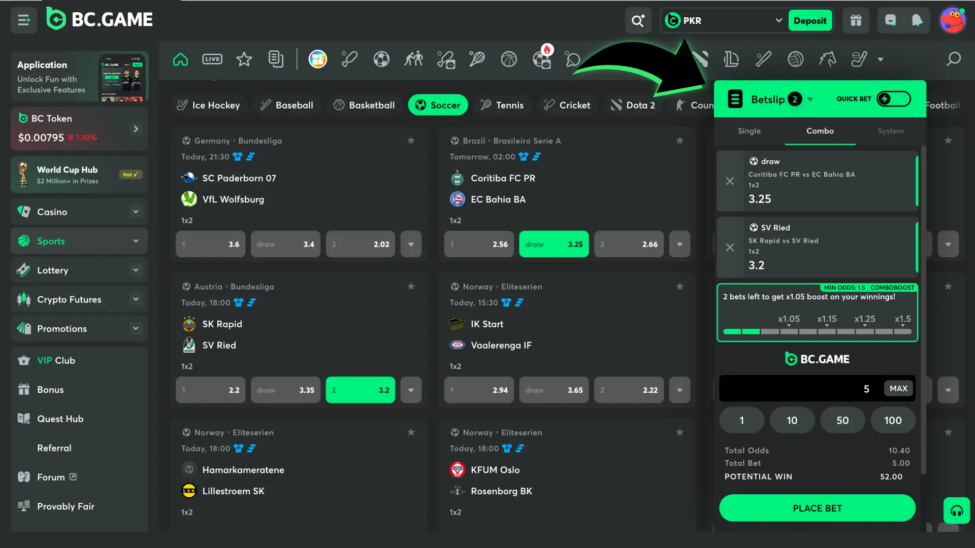The height and width of the screenshot is (548, 975).
Task: Favorite the IK Start vs Vaalerenga match
Action: pyautogui.click(x=680, y=287)
